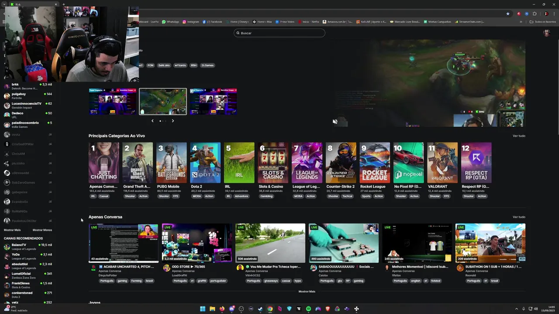Image resolution: width=559 pixels, height=314 pixels.
Task: Open the Vou Me Mudar Pra Tcheca stream
Action: (x=270, y=243)
